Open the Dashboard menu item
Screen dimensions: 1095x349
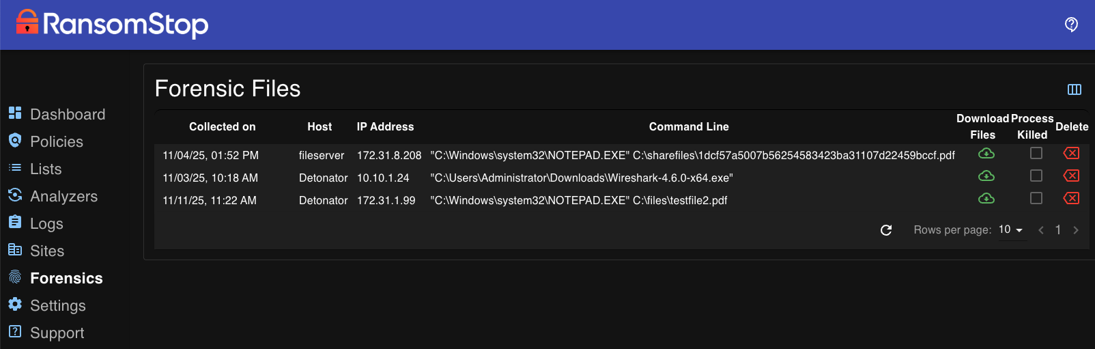click(67, 114)
